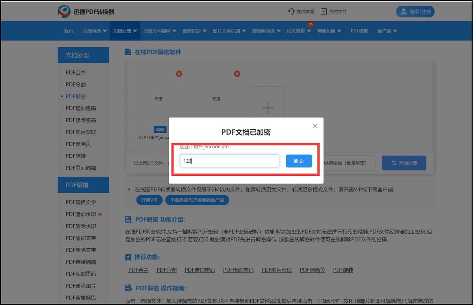Click the plus tile to add another PDF
Viewport: 473px width, 305px height.
coord(268,107)
